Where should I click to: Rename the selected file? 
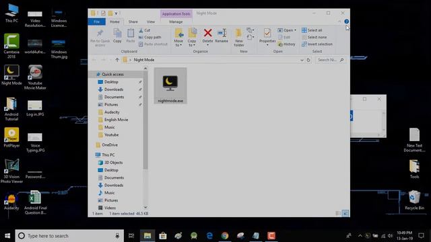pos(222,36)
